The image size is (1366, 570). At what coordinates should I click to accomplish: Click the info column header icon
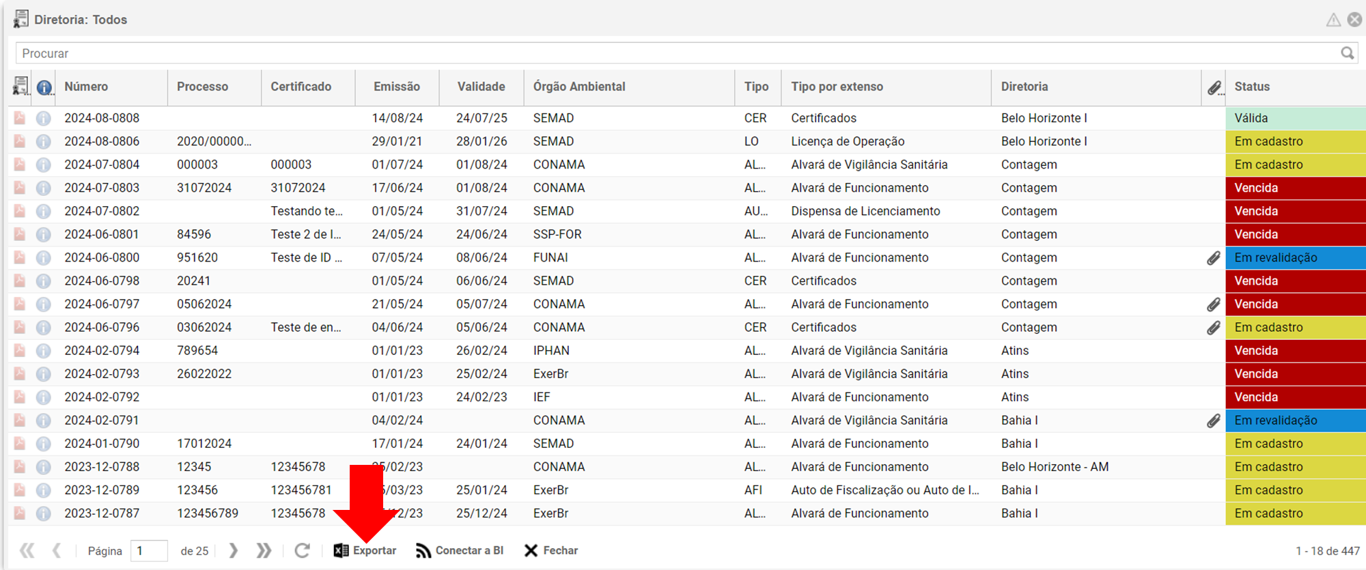click(44, 87)
